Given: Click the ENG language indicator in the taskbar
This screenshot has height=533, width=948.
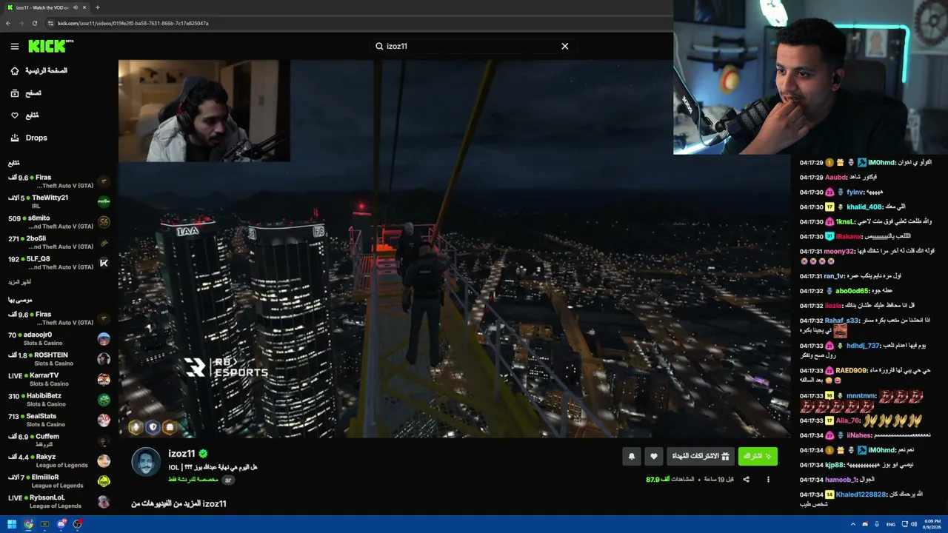Looking at the screenshot, I should (x=891, y=524).
